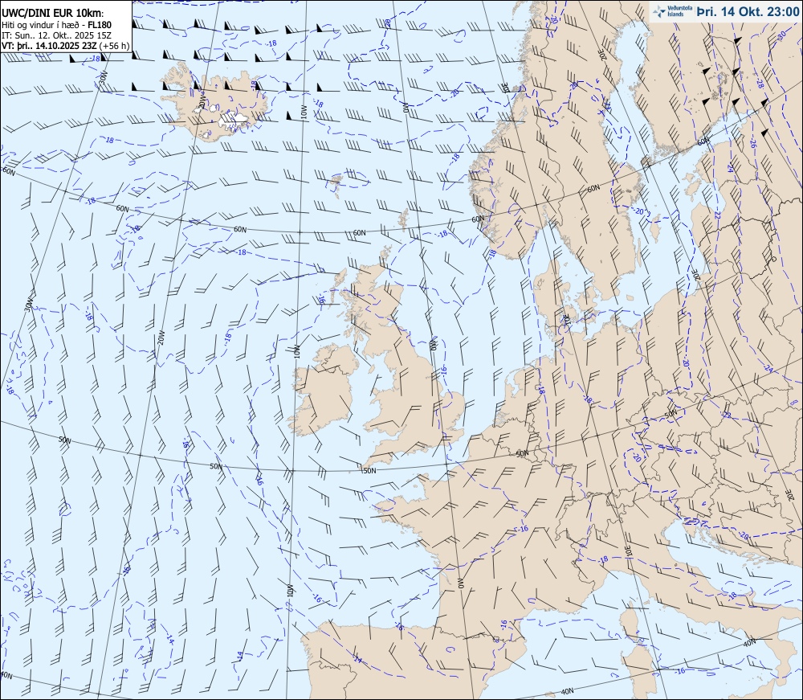This screenshot has height=700, width=803.
Task: Click the 'IT: Sun.. 12. Okt.. 2025 15Z' line
Action: [56, 35]
